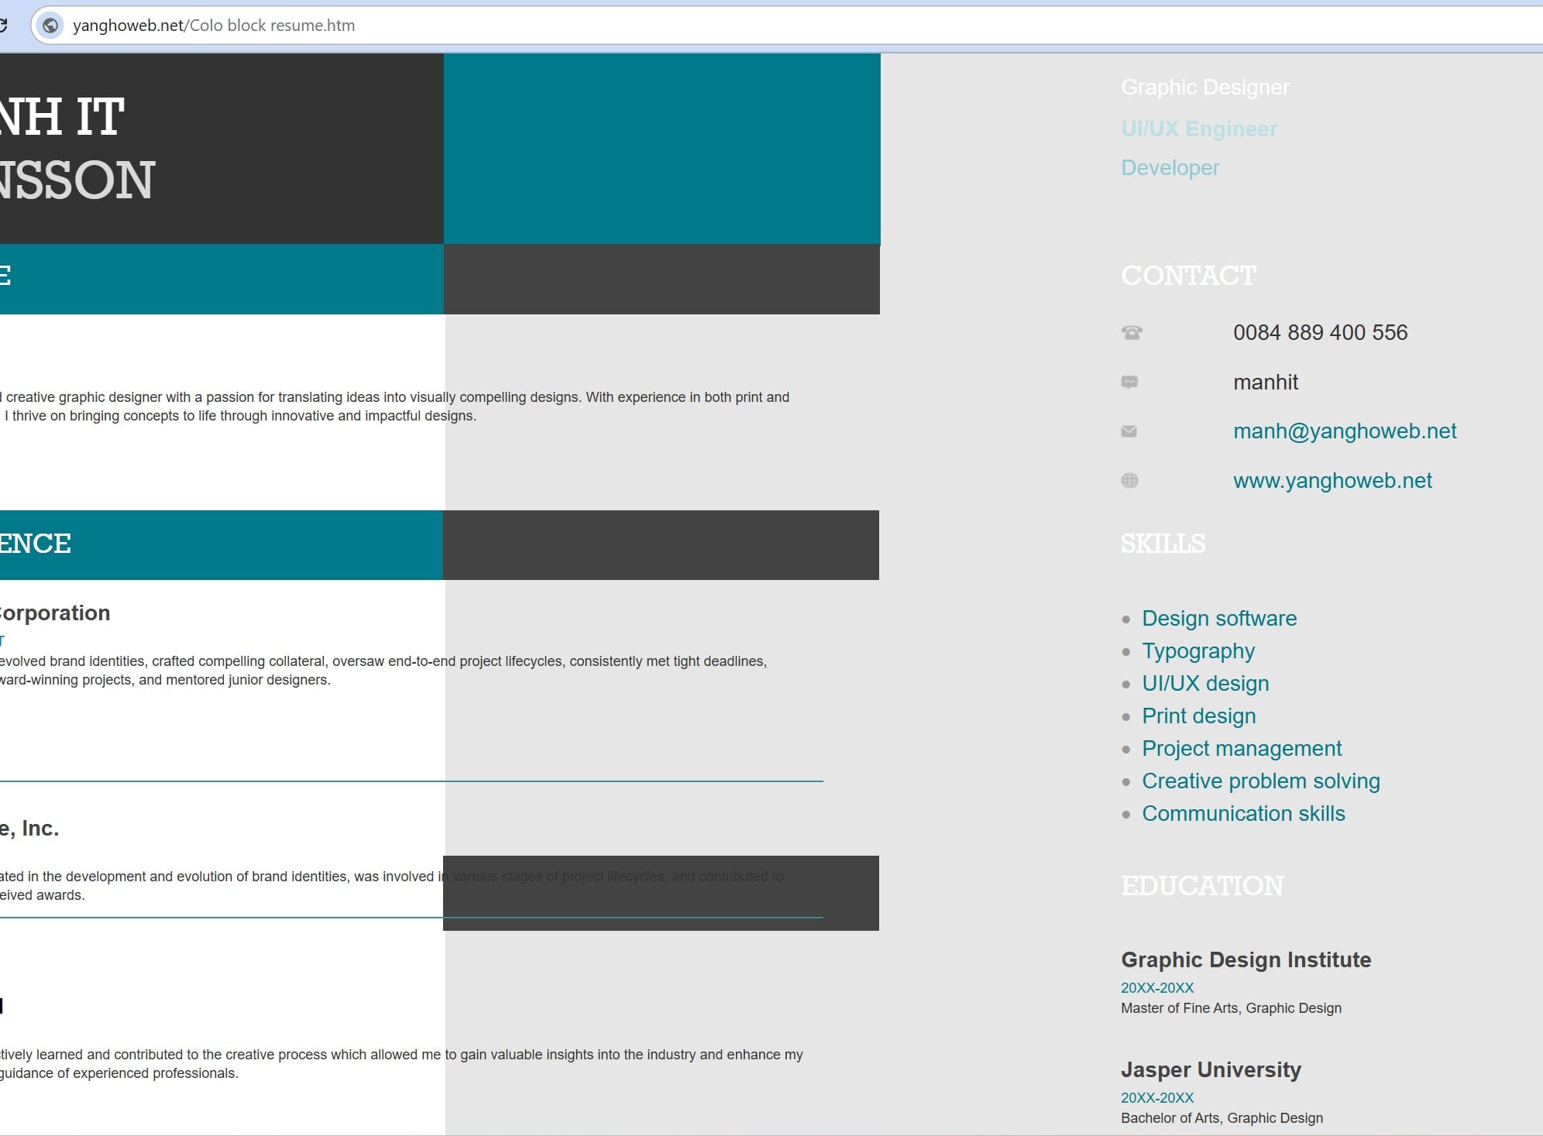Viewport: 1543px width, 1136px height.
Task: Click the envelope email icon
Action: click(x=1129, y=431)
